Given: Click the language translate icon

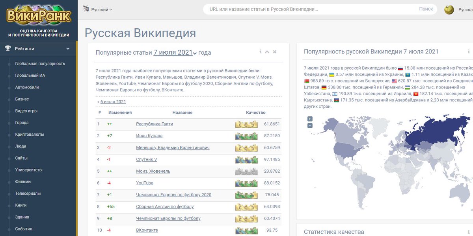Looking at the screenshot, I should pyautogui.click(x=86, y=9).
